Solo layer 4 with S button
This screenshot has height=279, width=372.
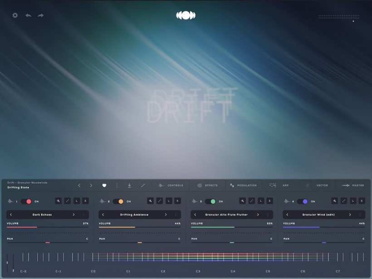point(362,201)
